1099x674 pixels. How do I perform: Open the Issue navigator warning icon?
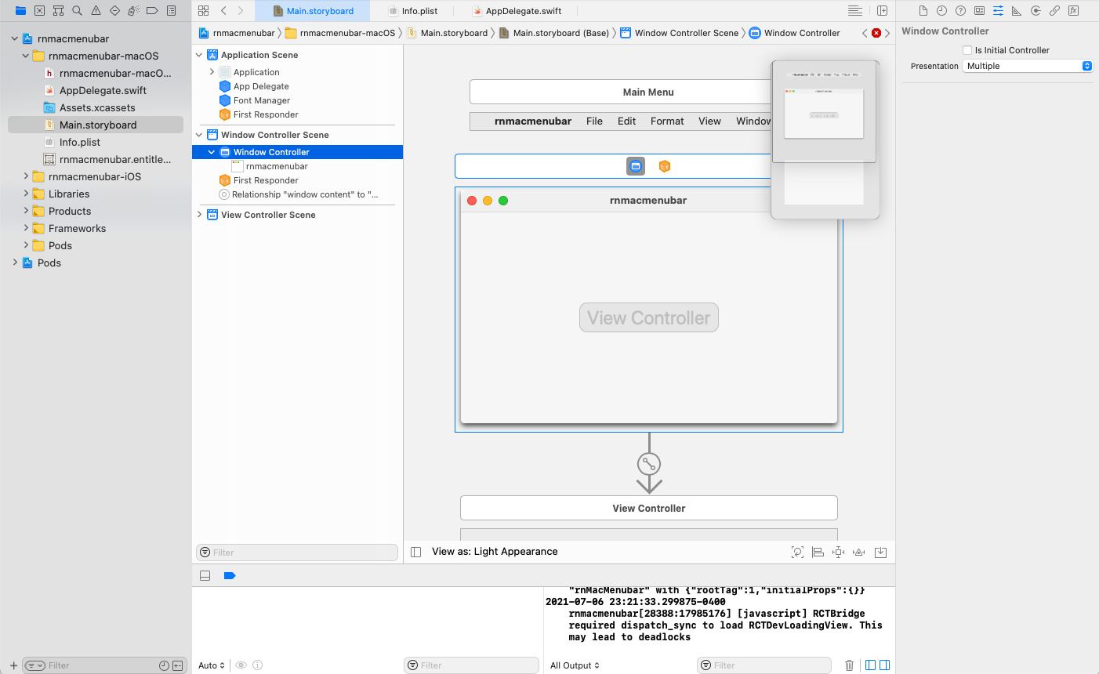click(96, 11)
